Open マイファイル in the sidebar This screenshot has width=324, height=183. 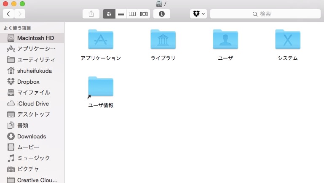(32, 93)
